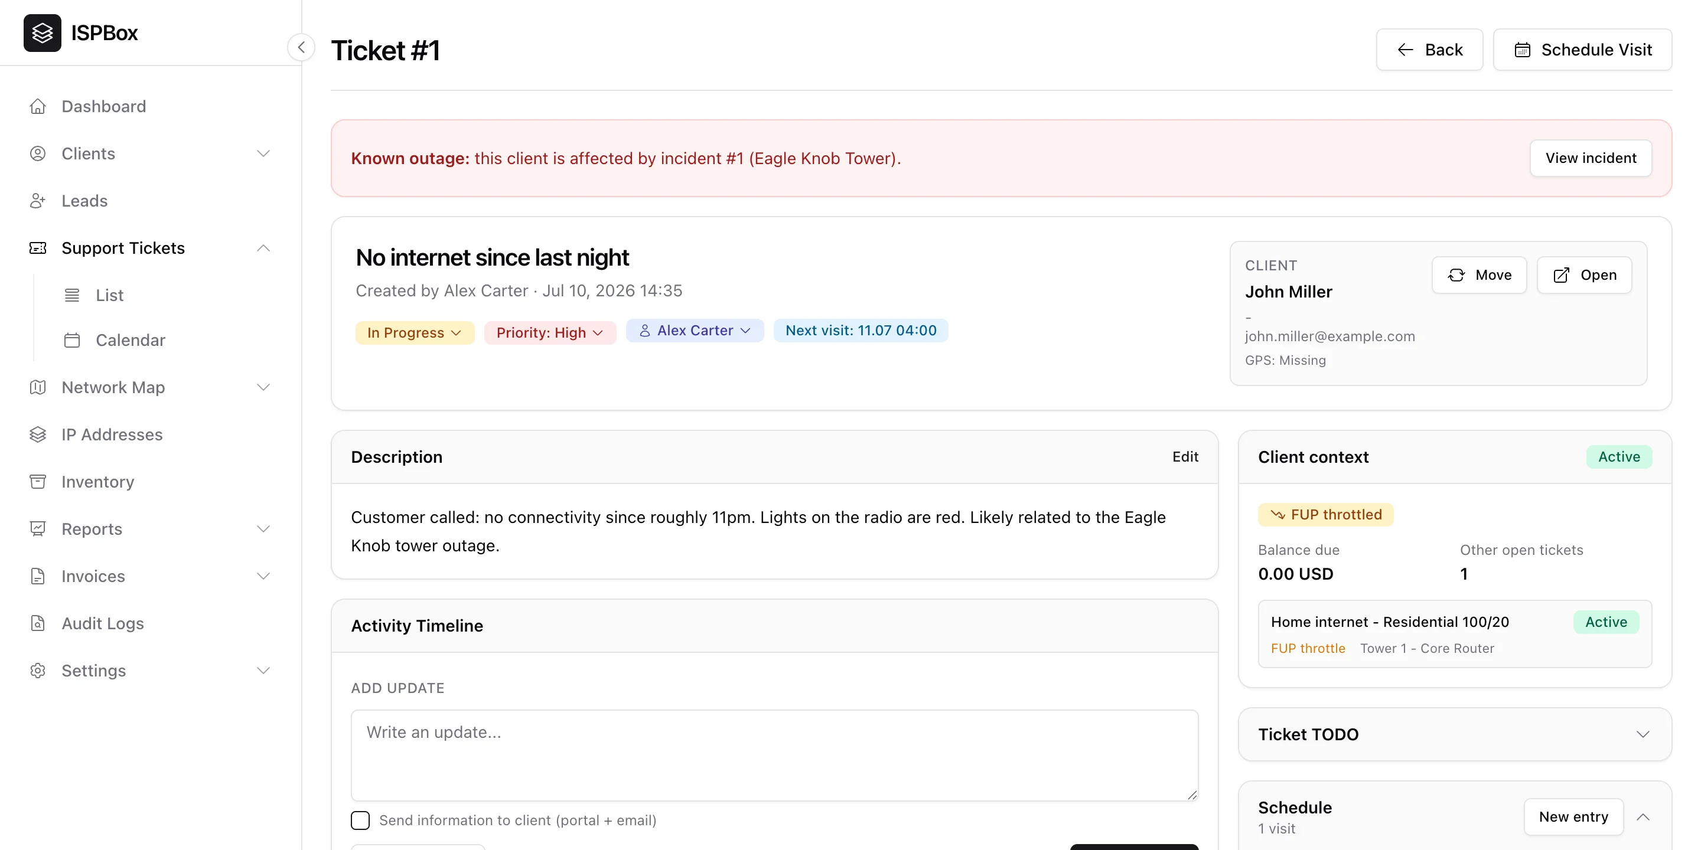Click the IP Addresses layers icon
1701x850 pixels.
coord(38,434)
